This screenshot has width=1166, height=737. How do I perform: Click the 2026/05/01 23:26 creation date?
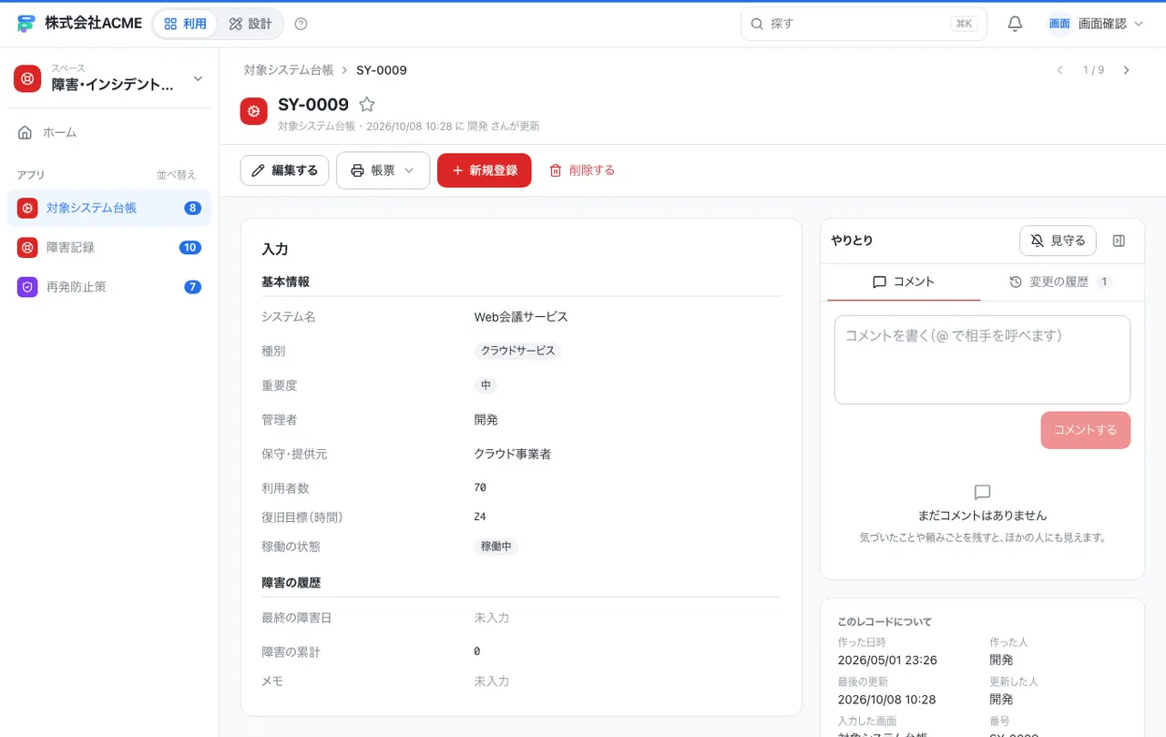tap(887, 660)
